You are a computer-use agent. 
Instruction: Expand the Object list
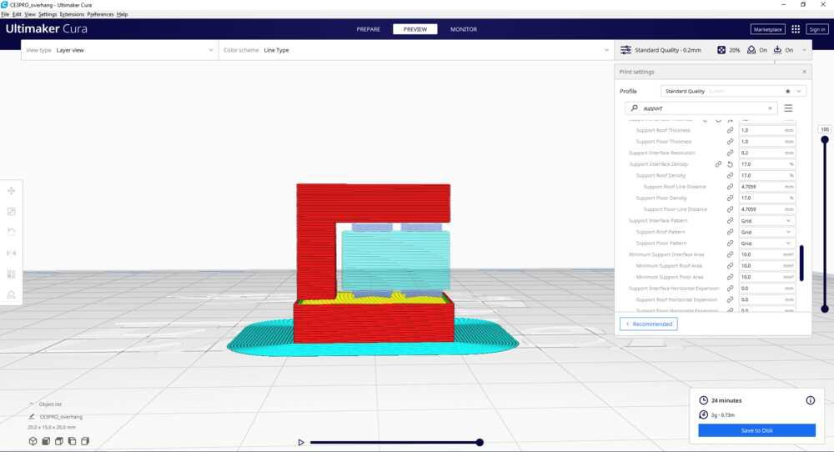(x=33, y=404)
